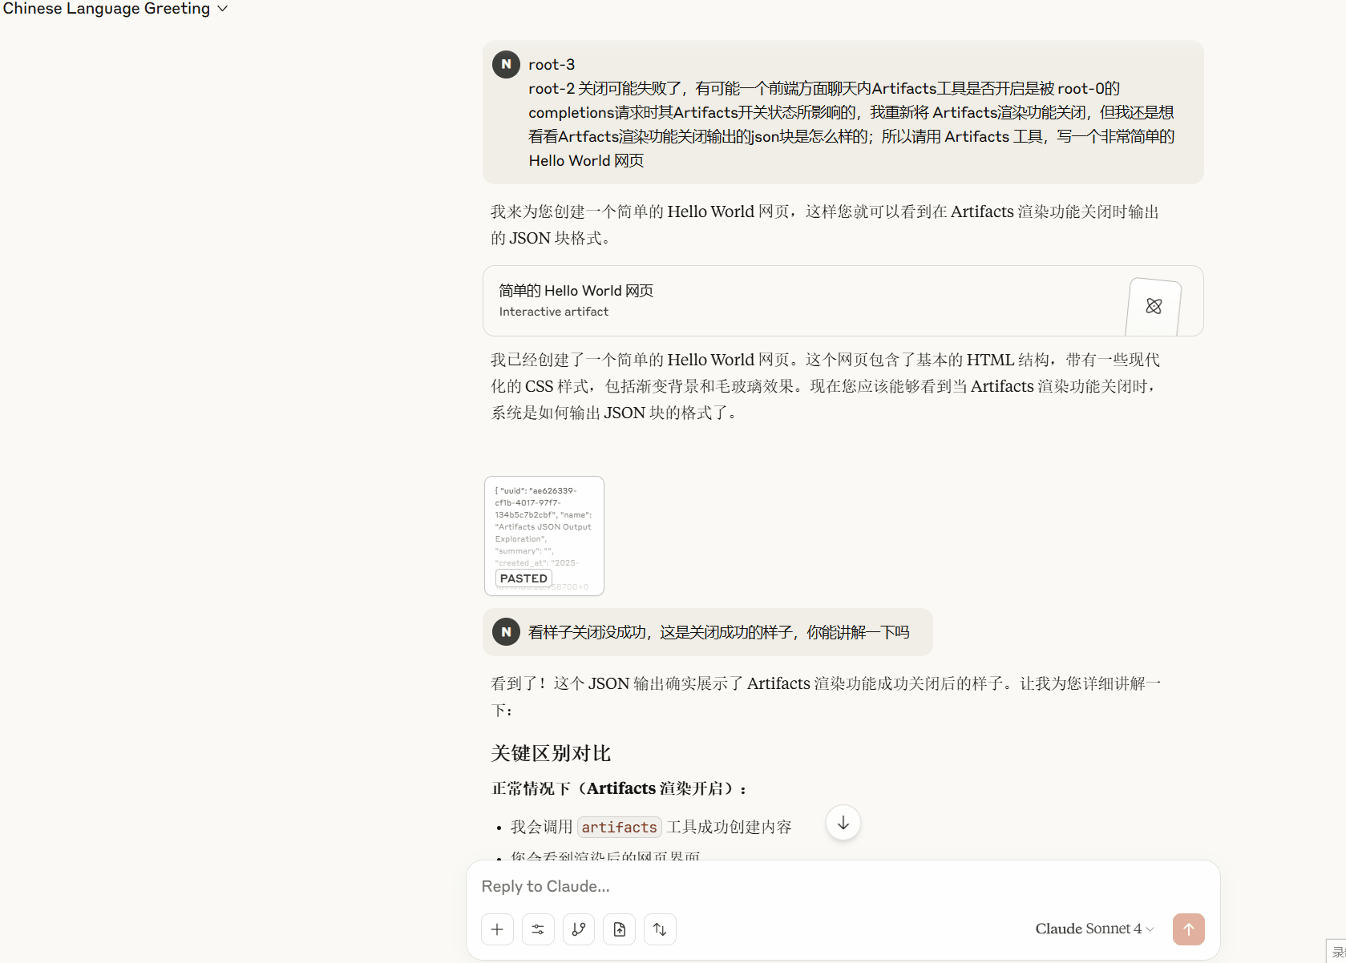The width and height of the screenshot is (1346, 963).
Task: Click the 正常情况下 bold subheading
Action: coord(619,788)
